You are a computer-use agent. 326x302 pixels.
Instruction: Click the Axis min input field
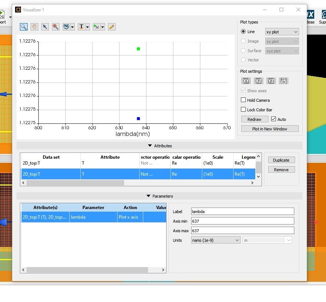(242, 221)
